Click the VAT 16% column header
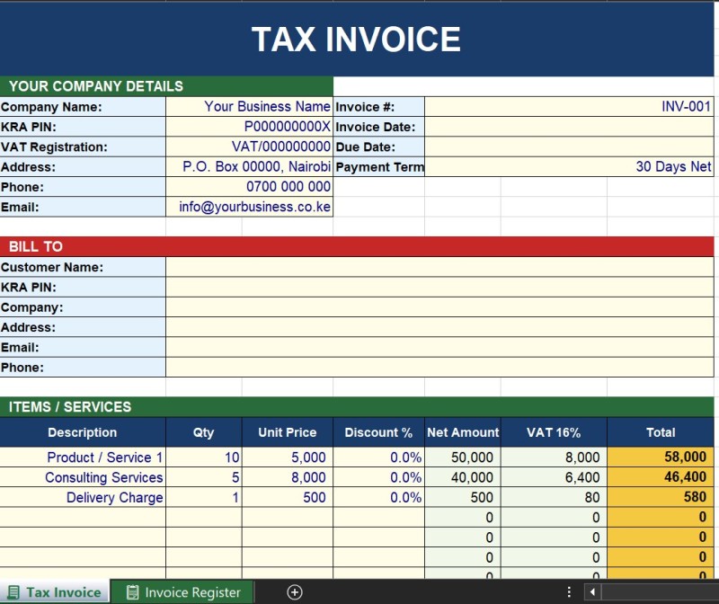 [x=554, y=432]
